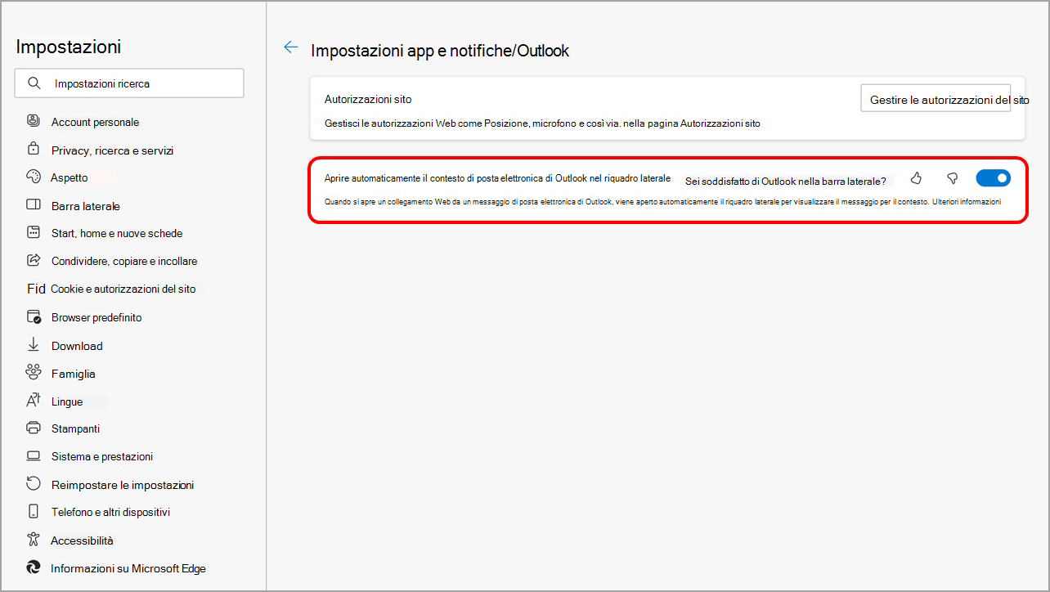
Task: Go back with the left arrow
Action: (290, 48)
